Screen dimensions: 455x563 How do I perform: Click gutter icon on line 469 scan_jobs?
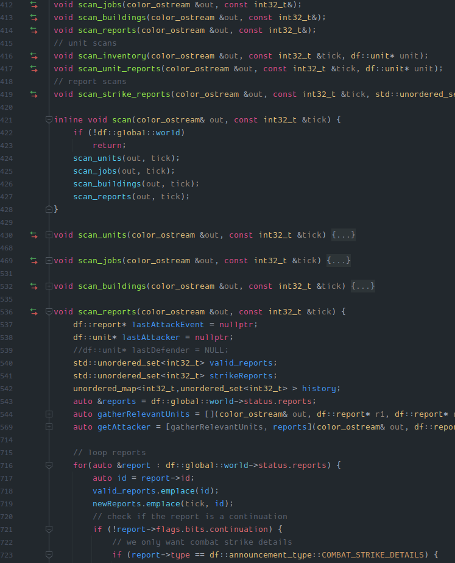pyautogui.click(x=34, y=260)
